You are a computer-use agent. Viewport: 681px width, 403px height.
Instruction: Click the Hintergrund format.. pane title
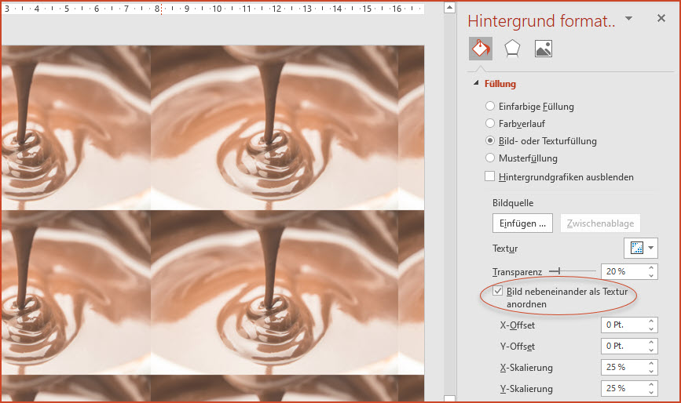541,20
